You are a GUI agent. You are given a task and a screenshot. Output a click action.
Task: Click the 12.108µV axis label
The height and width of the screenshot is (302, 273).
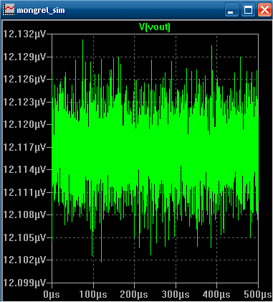[24, 214]
